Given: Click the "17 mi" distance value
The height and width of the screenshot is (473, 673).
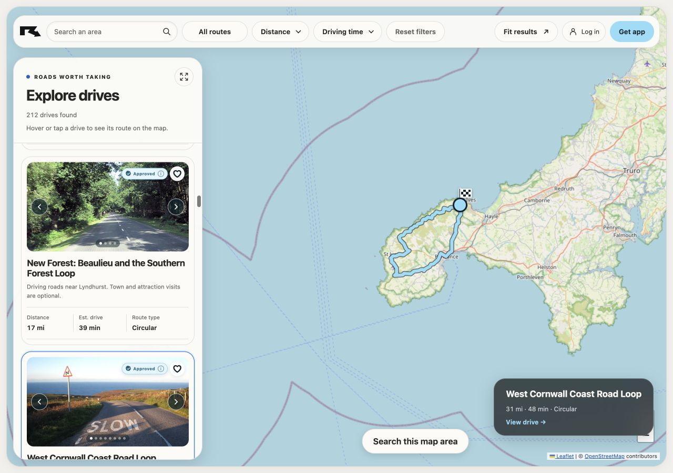Looking at the screenshot, I should point(36,328).
